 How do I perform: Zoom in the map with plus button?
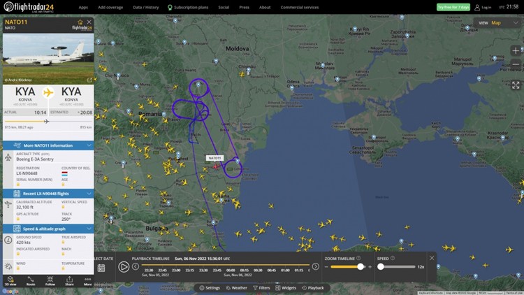pos(516,50)
